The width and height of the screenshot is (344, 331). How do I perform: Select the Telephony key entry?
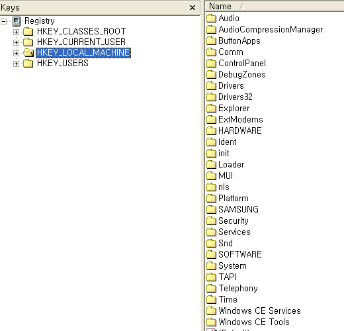[238, 288]
